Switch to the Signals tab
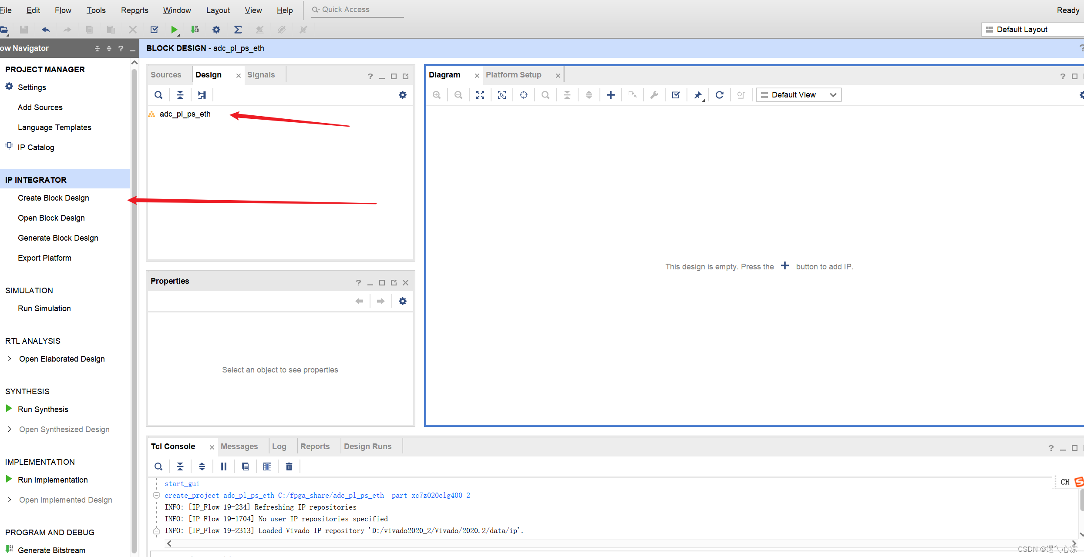 (261, 75)
